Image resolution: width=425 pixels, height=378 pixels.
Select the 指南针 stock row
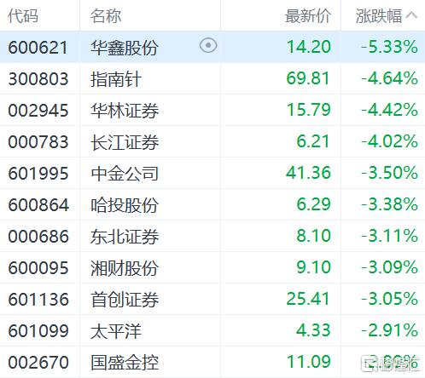(212, 78)
